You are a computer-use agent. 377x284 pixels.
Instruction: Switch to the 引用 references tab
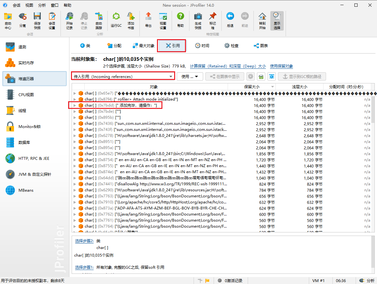coord(173,46)
